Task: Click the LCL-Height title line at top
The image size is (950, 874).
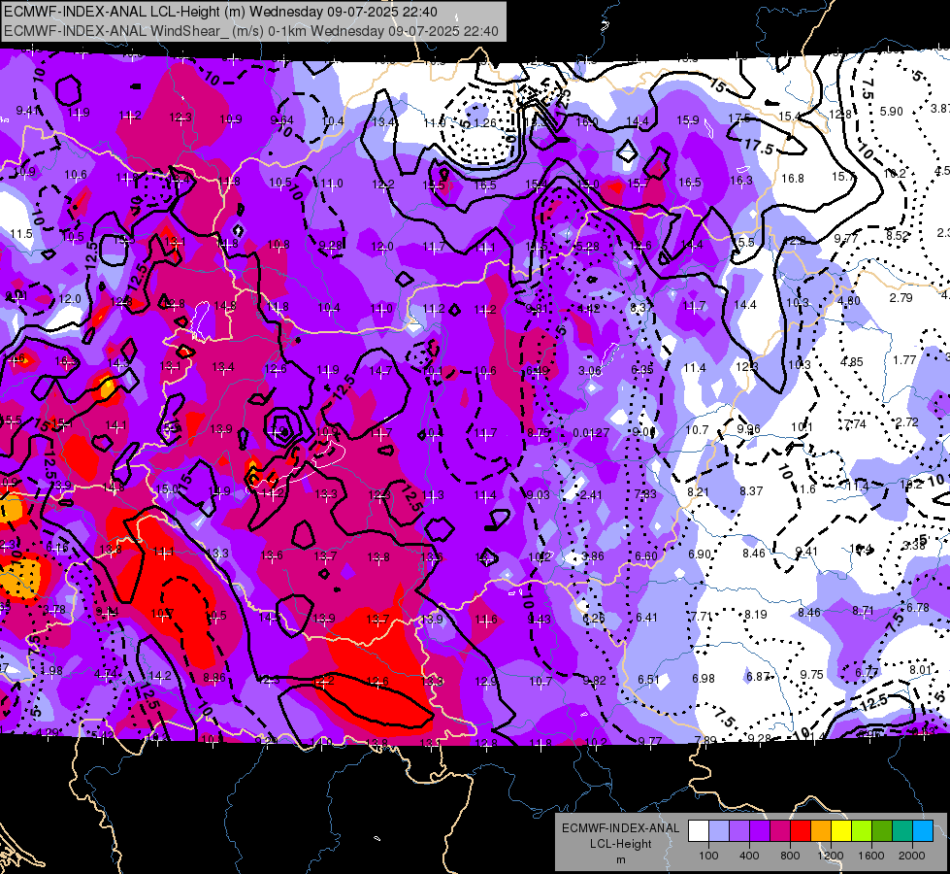Action: click(x=220, y=12)
